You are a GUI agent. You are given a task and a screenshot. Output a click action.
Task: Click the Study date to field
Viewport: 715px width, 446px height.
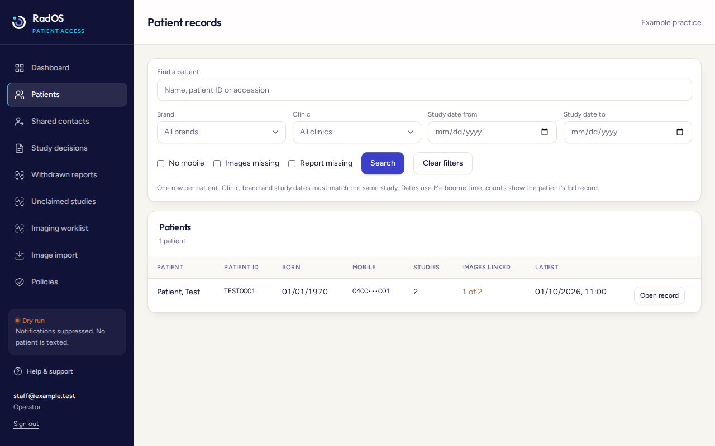point(628,132)
